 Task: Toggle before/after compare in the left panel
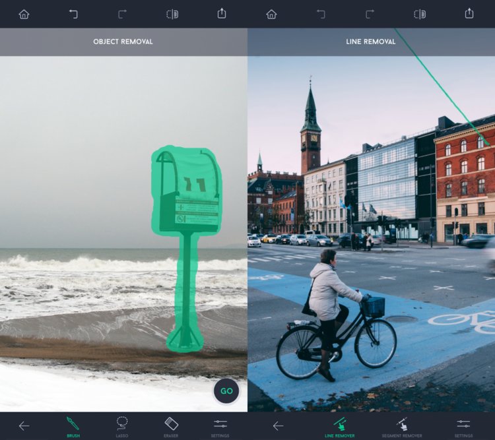(x=172, y=15)
